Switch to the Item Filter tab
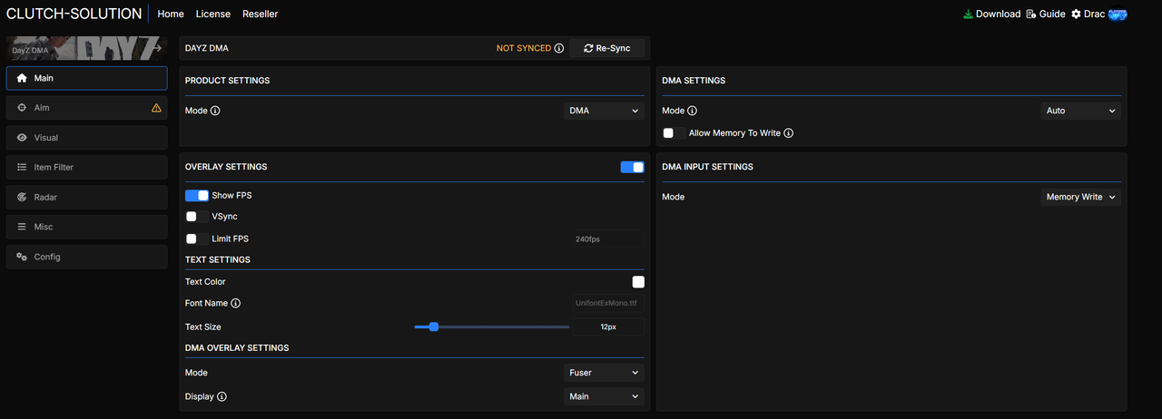 [87, 168]
